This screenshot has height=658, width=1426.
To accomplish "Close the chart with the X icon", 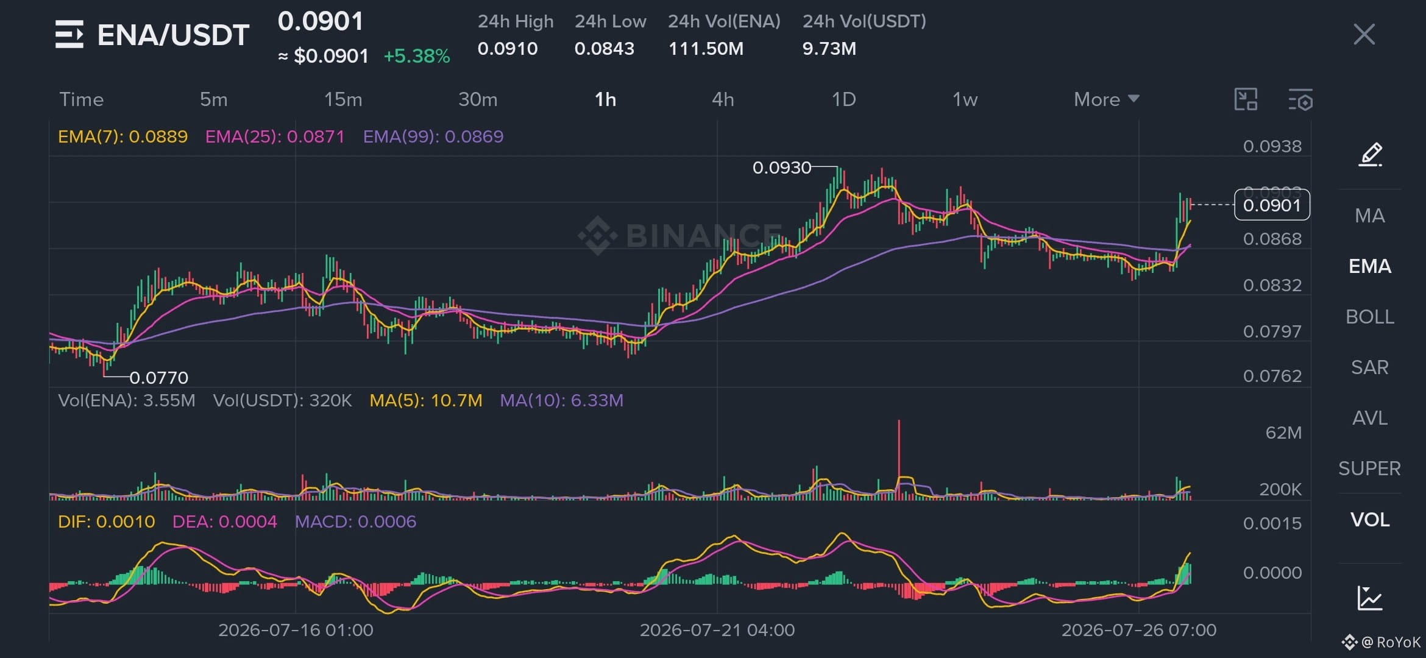I will (1364, 34).
